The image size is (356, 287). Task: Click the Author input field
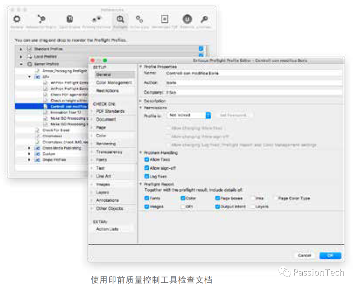253,83
